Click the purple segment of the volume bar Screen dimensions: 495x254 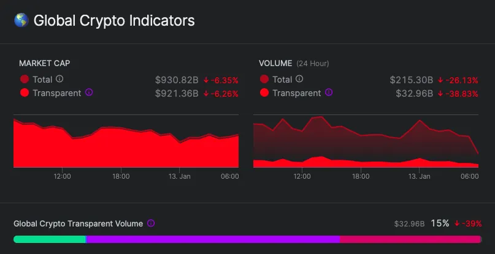pos(212,239)
